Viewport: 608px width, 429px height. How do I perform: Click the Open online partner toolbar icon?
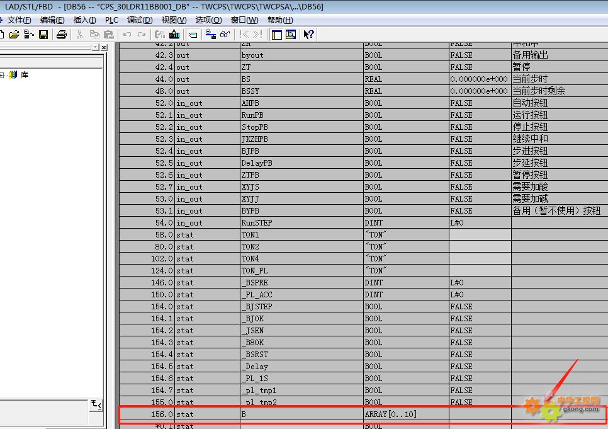(x=29, y=35)
